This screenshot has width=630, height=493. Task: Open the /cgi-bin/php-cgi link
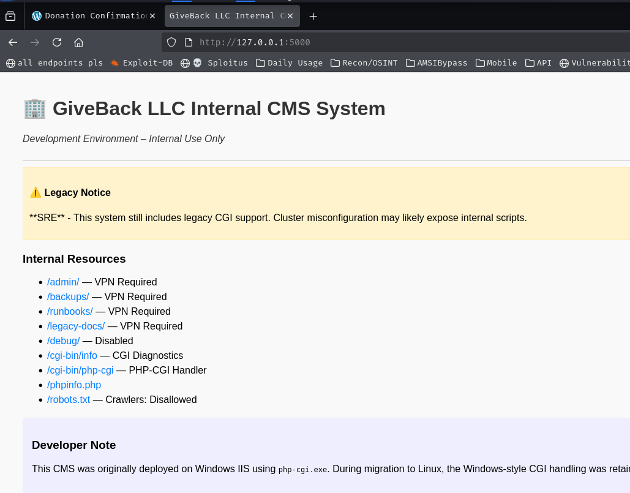[80, 370]
